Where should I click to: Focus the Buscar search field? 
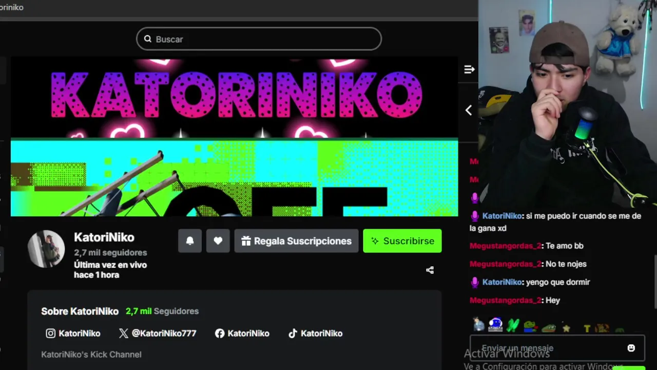click(x=259, y=39)
